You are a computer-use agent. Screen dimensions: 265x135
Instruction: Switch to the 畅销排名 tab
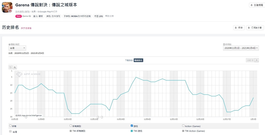point(138,60)
